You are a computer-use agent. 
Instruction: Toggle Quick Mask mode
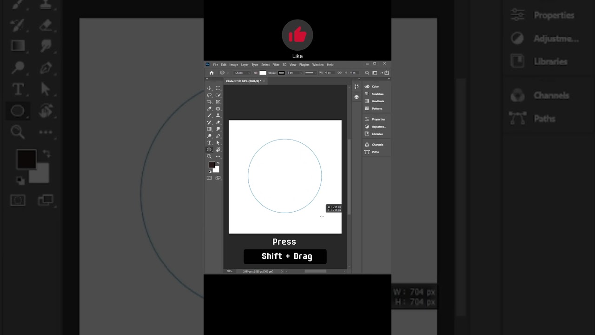209,178
